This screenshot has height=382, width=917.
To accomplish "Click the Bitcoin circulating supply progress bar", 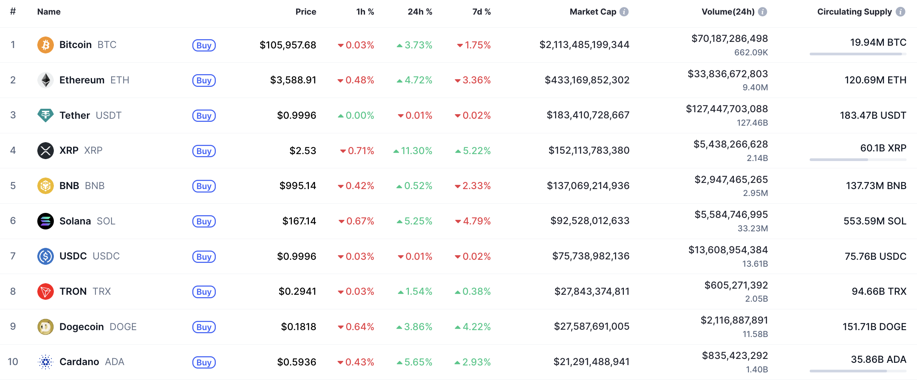I will tap(857, 54).
